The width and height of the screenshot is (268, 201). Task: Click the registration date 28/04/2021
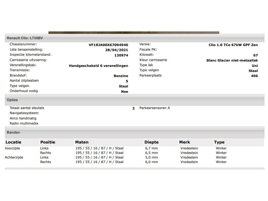coord(116,50)
